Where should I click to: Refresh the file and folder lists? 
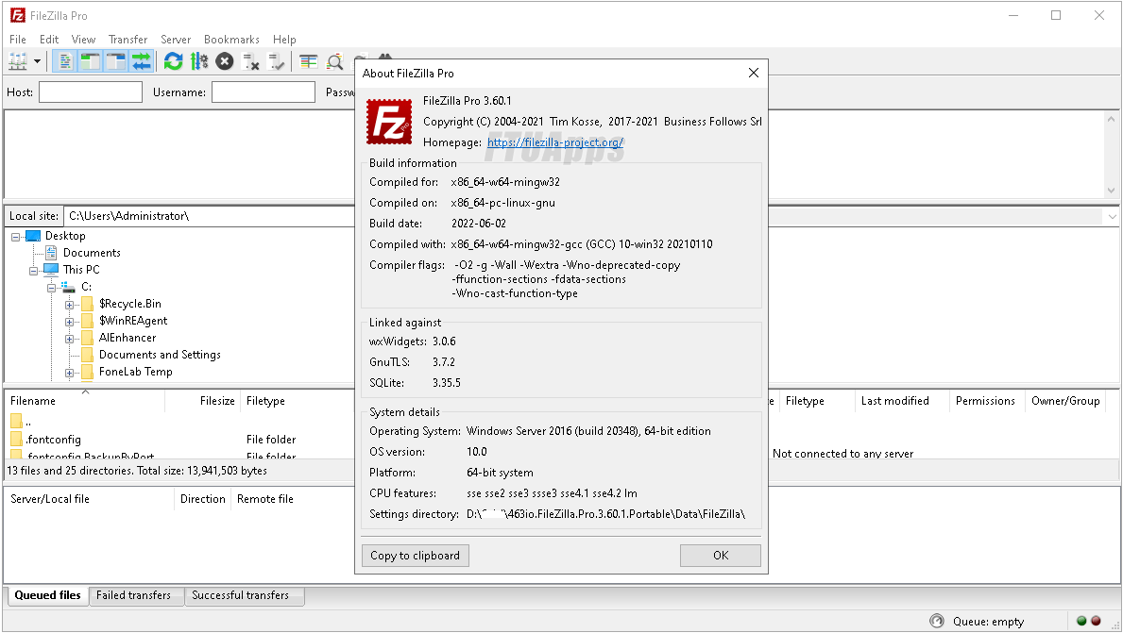173,61
